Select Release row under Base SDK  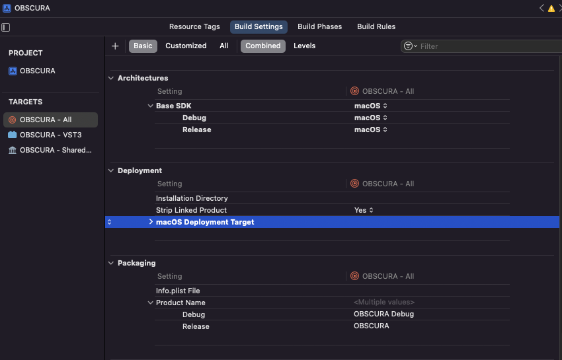point(332,129)
